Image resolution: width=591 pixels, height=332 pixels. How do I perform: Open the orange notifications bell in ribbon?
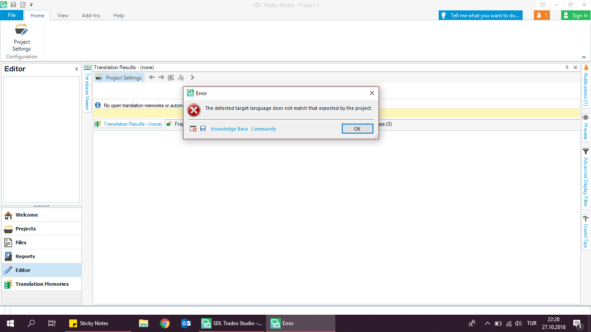pos(542,15)
